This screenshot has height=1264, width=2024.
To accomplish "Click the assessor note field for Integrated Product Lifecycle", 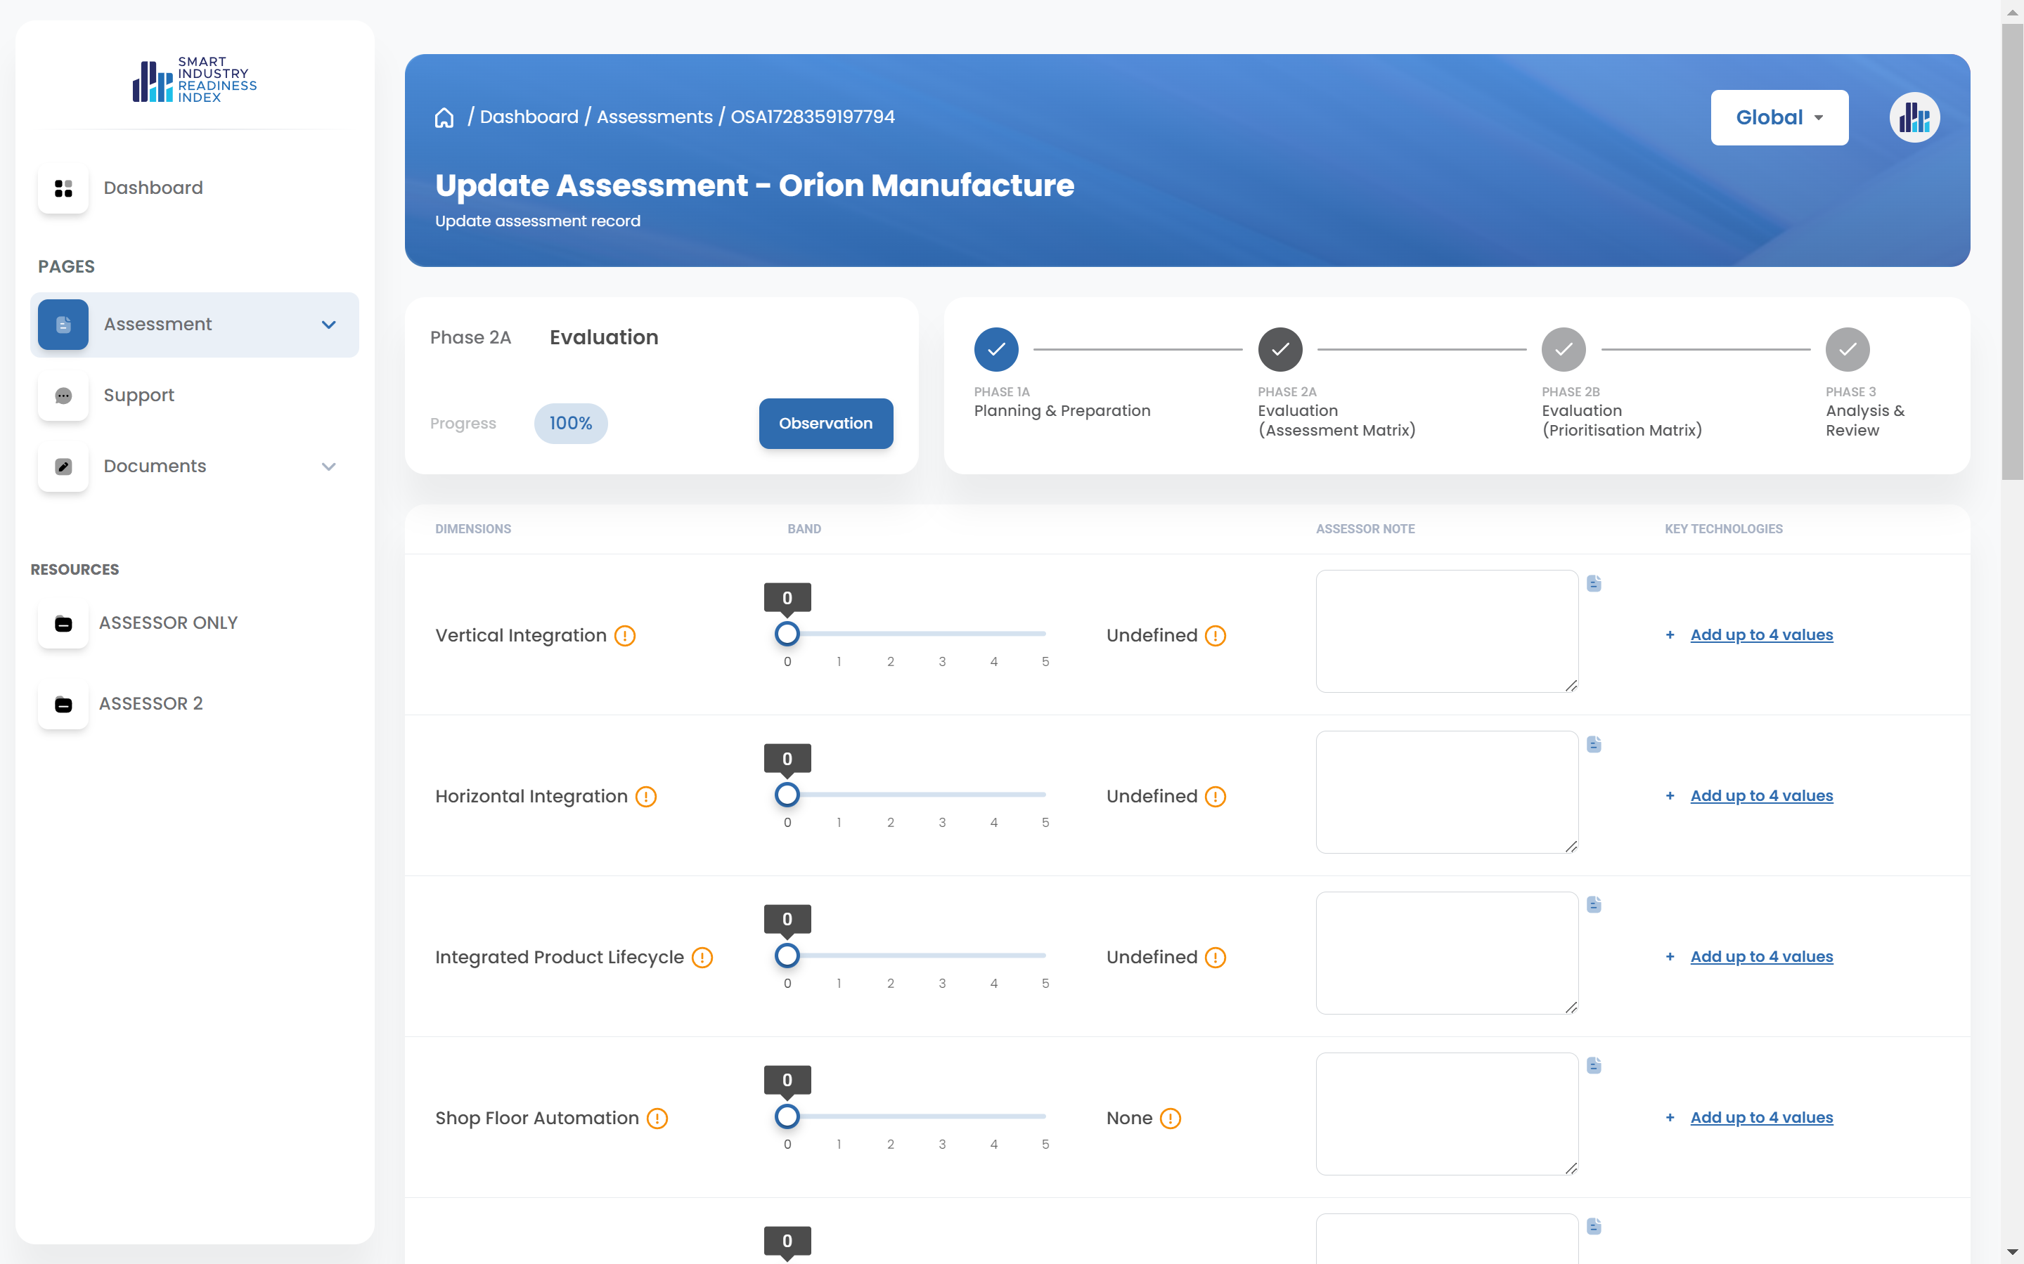I will tap(1446, 953).
